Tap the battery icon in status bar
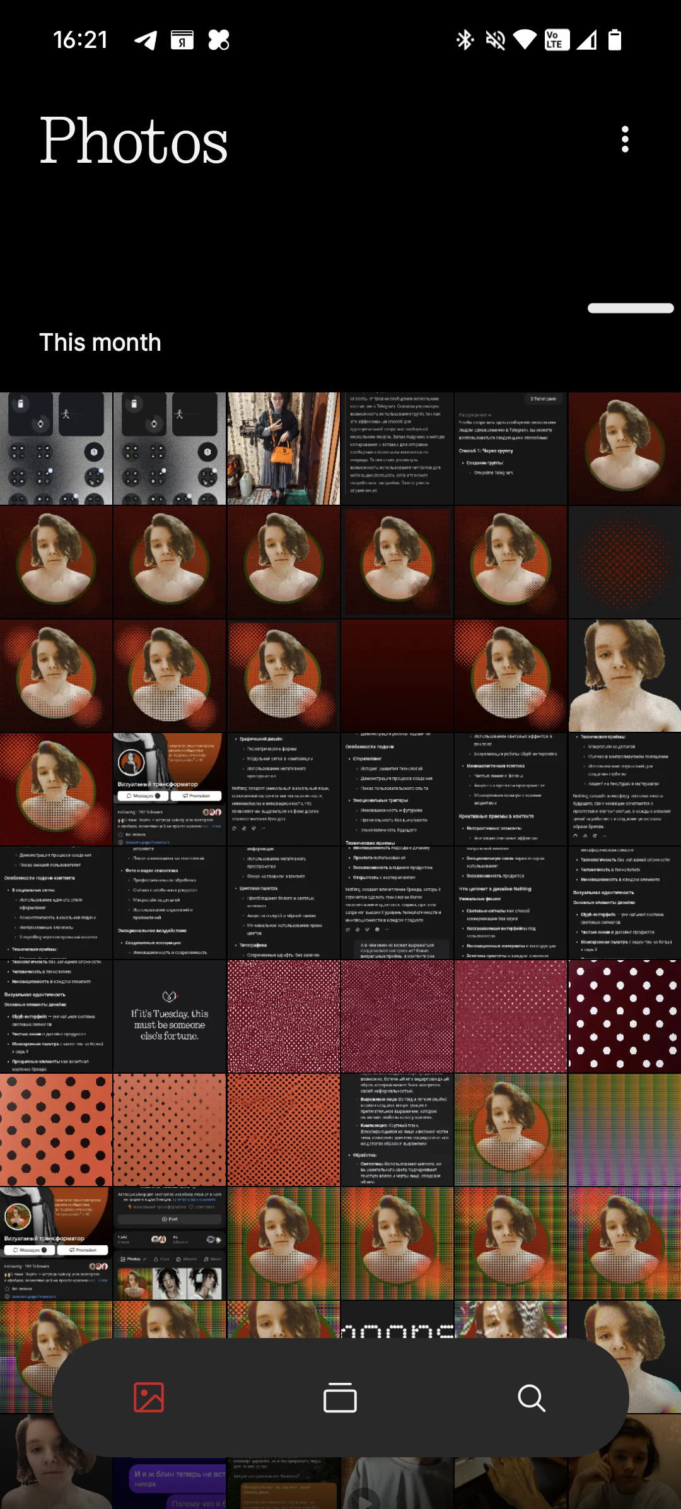 click(x=614, y=40)
